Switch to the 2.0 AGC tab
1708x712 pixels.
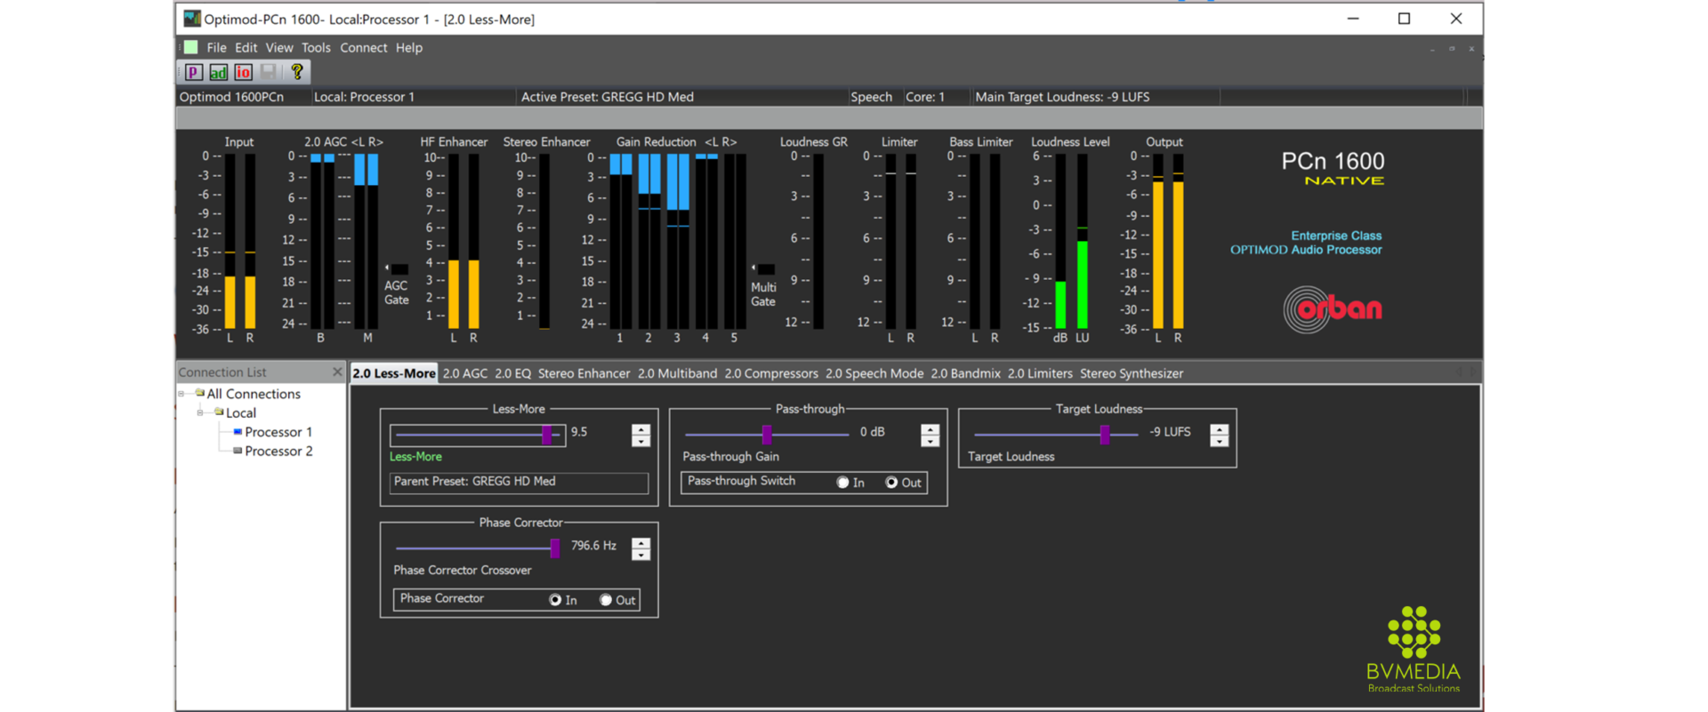[x=465, y=373]
